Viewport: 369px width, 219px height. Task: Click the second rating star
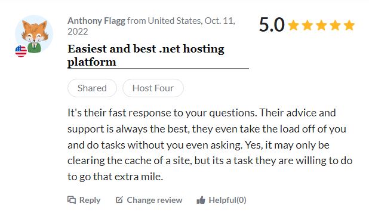(x=307, y=25)
